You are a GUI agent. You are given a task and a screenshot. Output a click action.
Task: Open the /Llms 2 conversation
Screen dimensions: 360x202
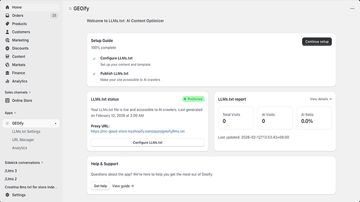click(x=11, y=179)
